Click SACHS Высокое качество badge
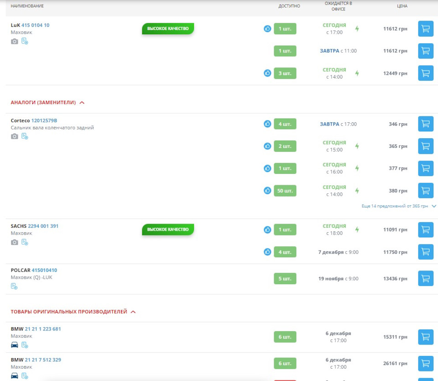The height and width of the screenshot is (381, 438). (x=168, y=230)
